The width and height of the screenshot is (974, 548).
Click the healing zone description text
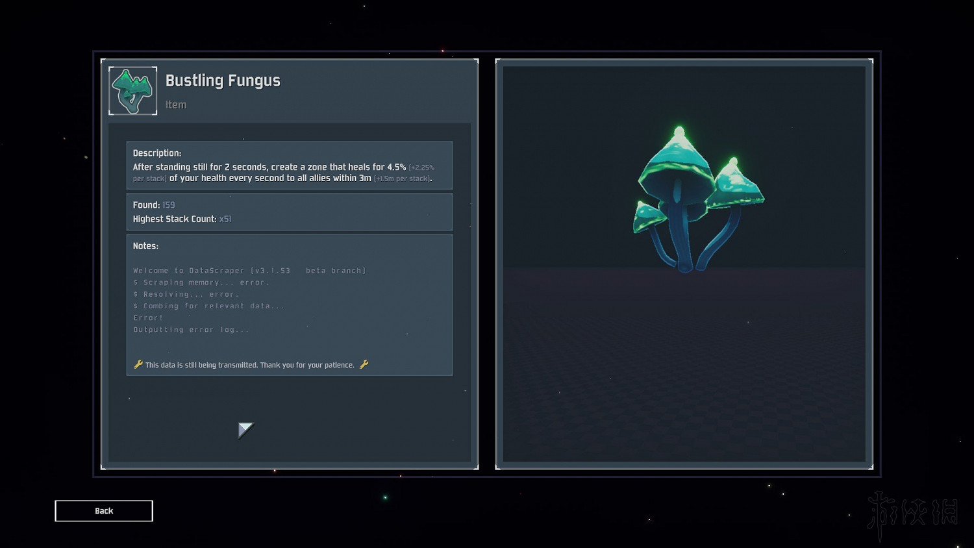283,173
